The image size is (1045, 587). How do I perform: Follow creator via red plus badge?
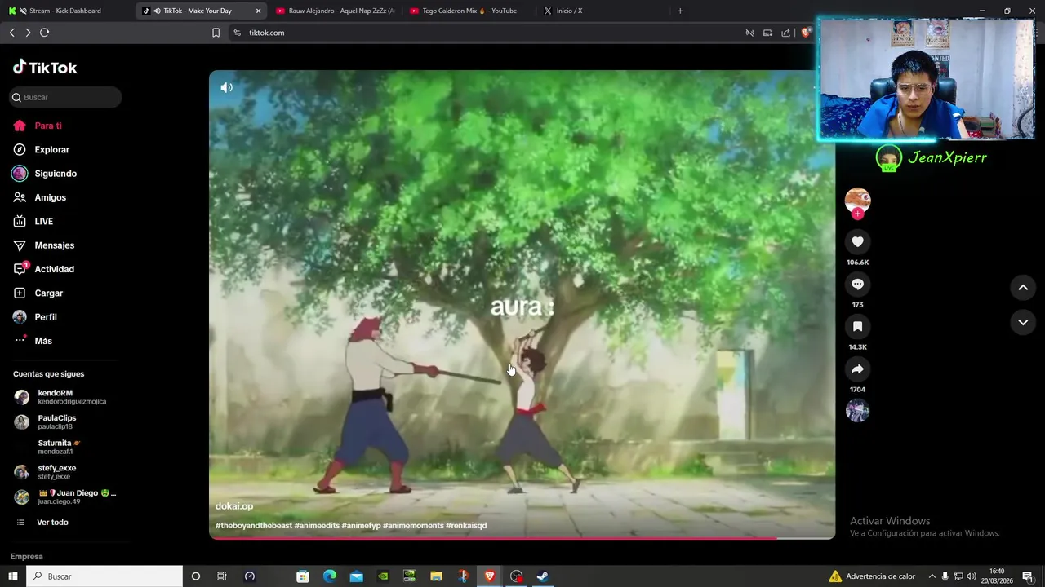857,214
